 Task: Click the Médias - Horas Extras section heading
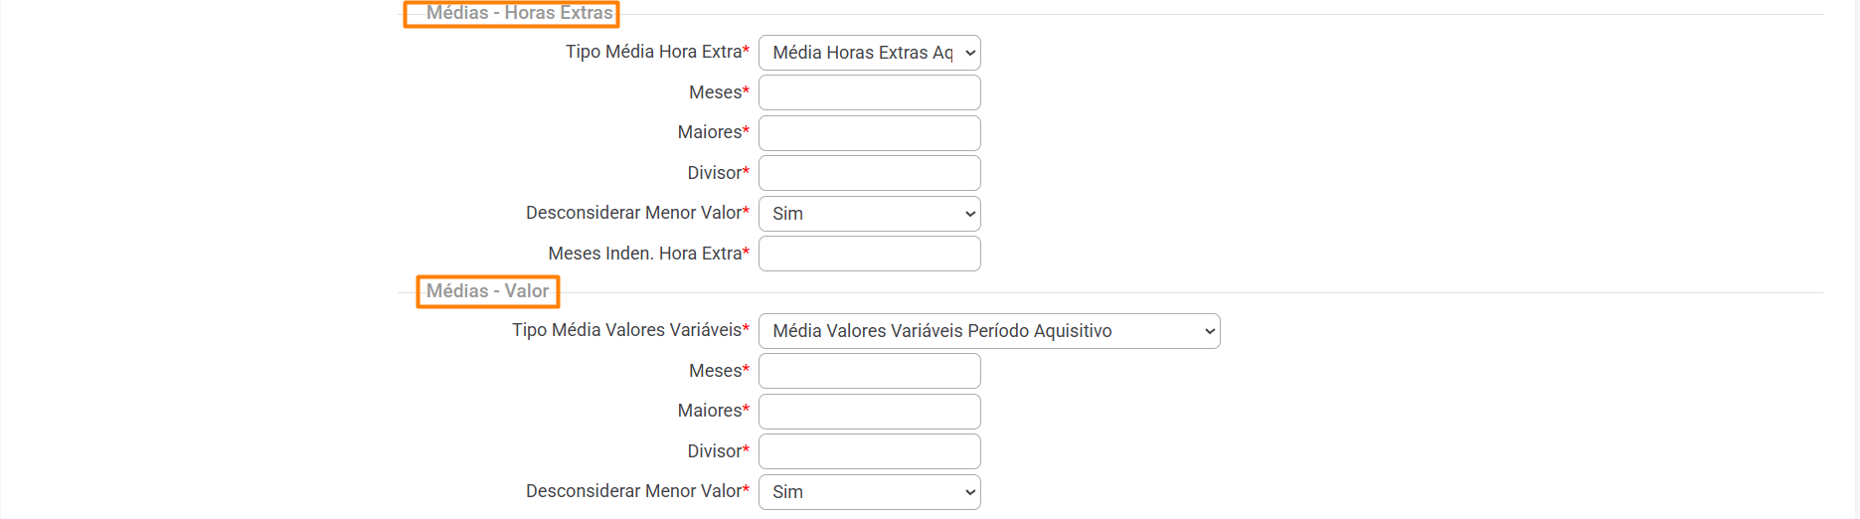click(519, 13)
